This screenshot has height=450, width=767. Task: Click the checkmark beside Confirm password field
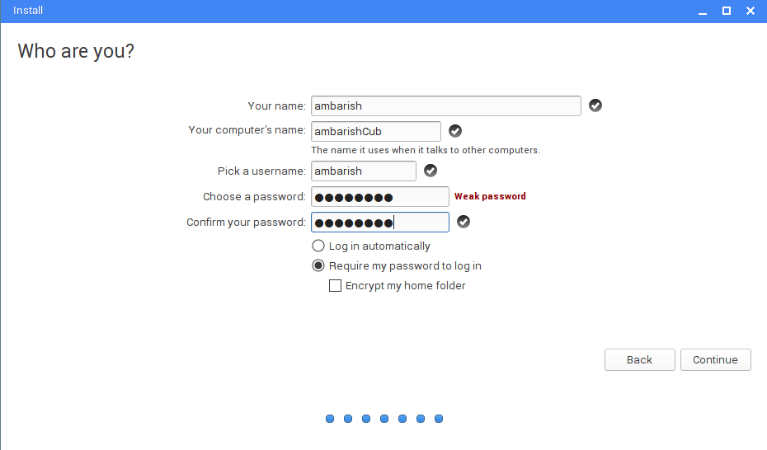[463, 222]
